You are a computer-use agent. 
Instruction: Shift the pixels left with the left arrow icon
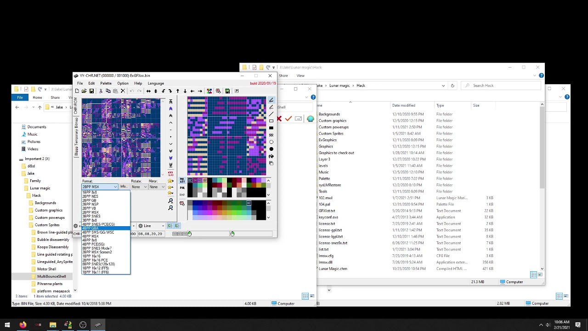(192, 91)
